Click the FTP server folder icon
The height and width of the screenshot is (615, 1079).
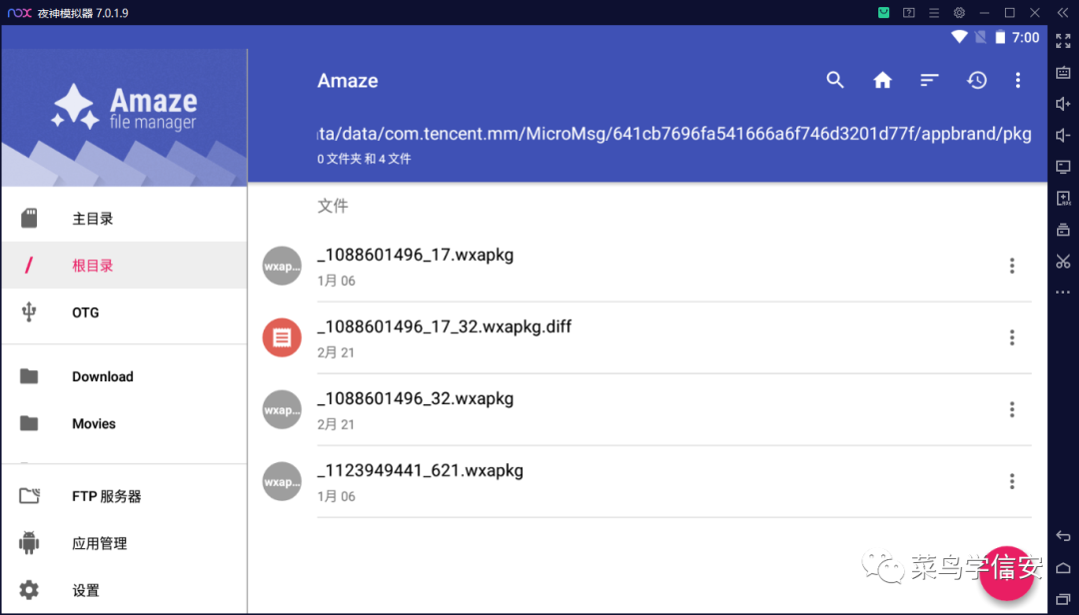tap(29, 495)
